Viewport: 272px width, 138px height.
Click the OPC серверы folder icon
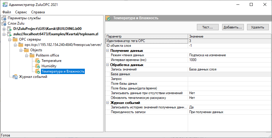pyautogui.click(x=15, y=40)
